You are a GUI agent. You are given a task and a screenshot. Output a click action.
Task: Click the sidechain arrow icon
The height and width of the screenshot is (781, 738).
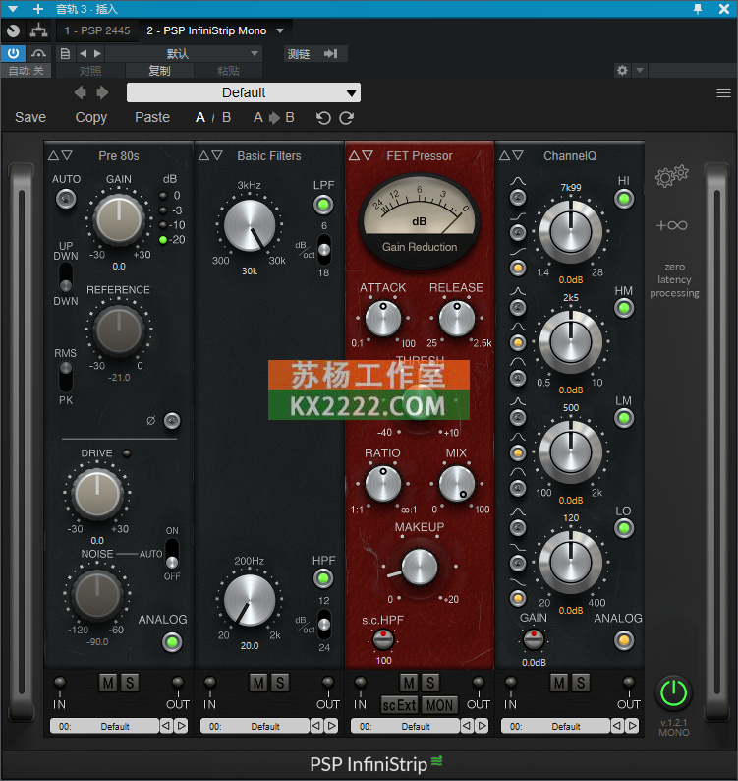click(330, 53)
